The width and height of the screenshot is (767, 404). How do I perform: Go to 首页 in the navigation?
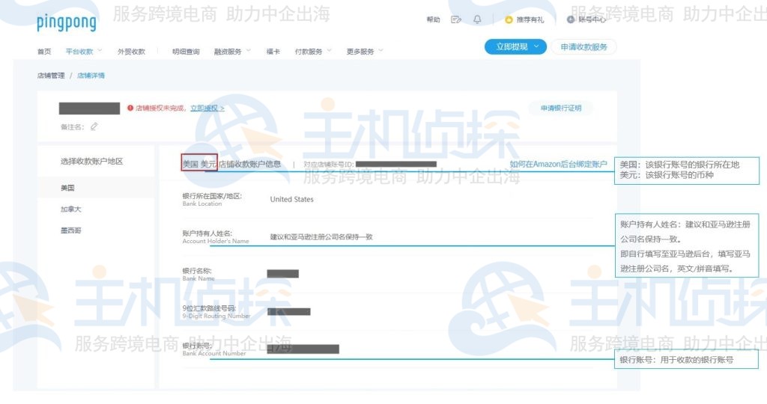click(44, 52)
